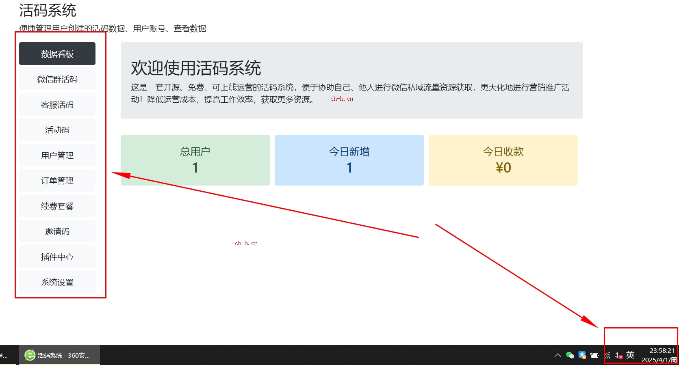Screen dimensions: 679x365
Task: Click the 今日新增 statistics card
Action: point(349,160)
